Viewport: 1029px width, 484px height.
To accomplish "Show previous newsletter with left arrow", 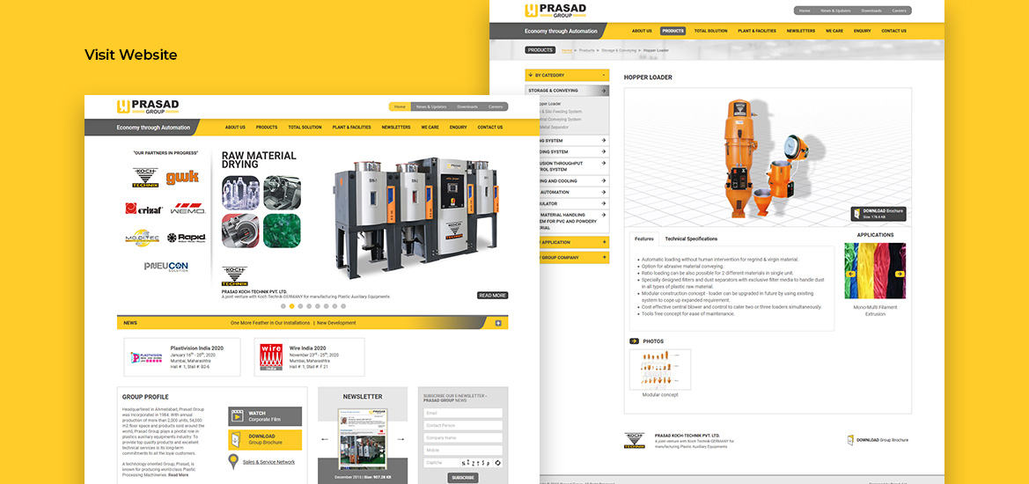I will click(325, 439).
